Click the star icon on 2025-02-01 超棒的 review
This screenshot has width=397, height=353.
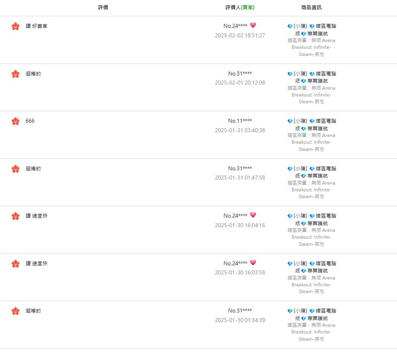[15, 74]
